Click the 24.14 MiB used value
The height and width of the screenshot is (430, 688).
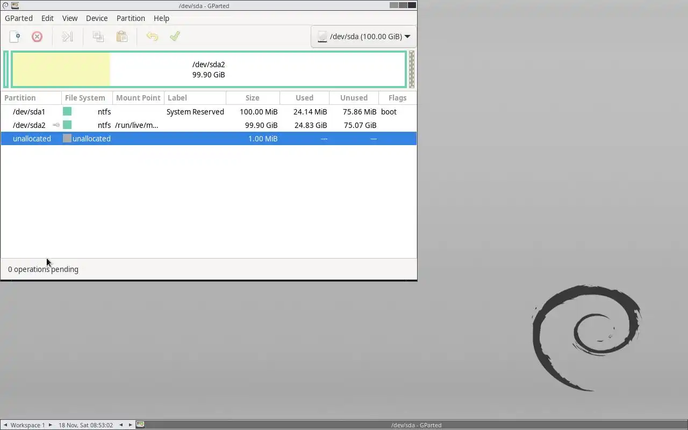(x=310, y=112)
